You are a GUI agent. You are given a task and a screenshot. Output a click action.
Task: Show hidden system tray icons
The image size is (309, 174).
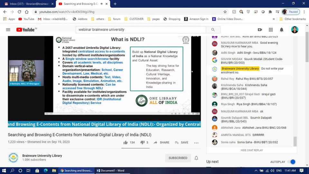tap(256, 170)
